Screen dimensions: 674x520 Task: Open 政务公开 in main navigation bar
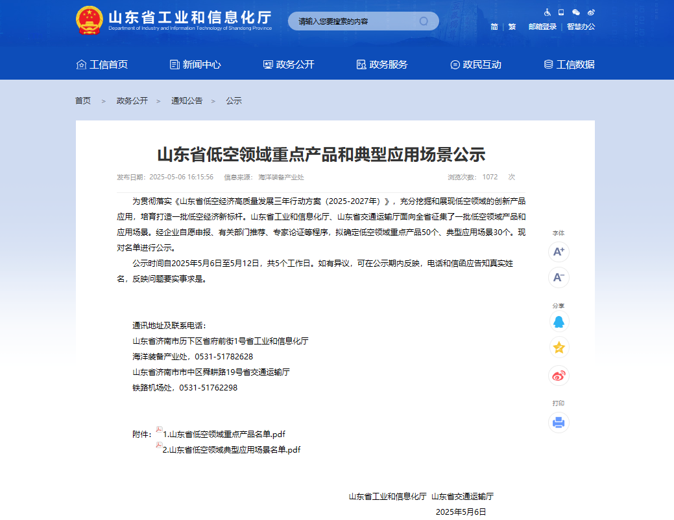[289, 64]
